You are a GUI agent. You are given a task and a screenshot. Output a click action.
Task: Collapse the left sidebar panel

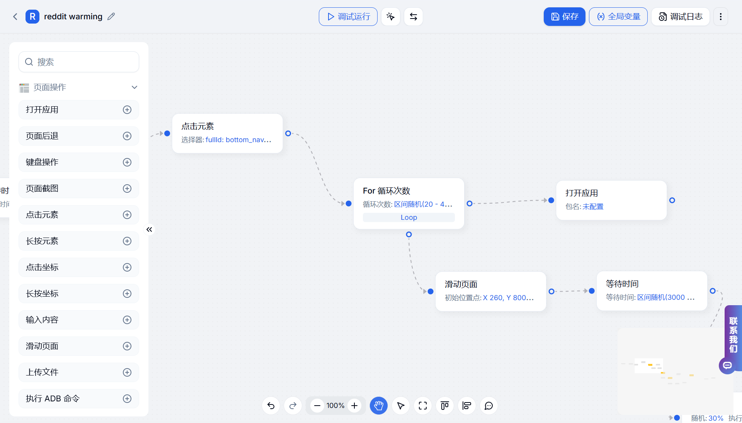pyautogui.click(x=149, y=229)
